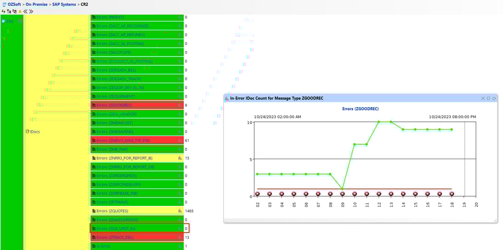
Task: Select Errors (ZACC_AP_REFUNDS) row
Action: (137, 34)
